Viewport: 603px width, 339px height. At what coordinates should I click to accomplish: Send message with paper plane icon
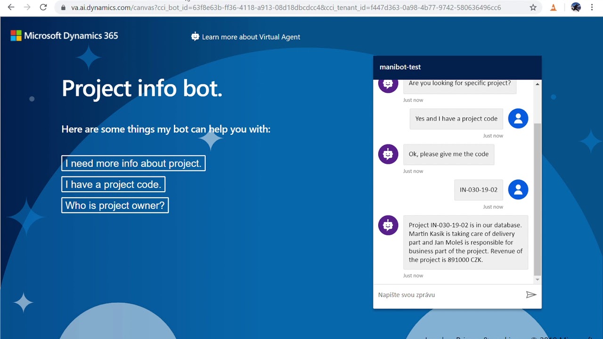coord(531,295)
